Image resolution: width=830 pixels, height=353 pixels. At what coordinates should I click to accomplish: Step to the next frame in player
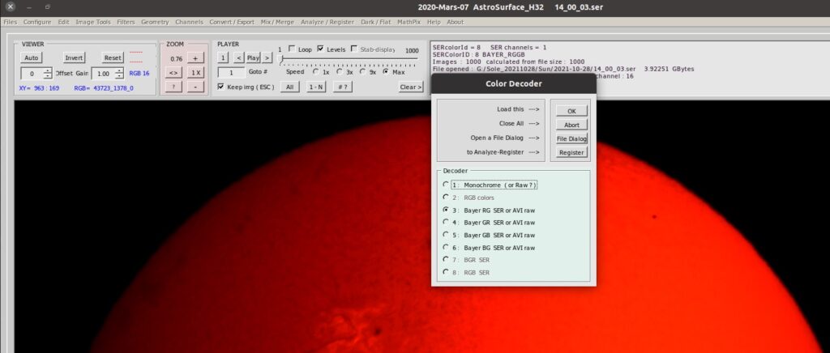click(267, 58)
